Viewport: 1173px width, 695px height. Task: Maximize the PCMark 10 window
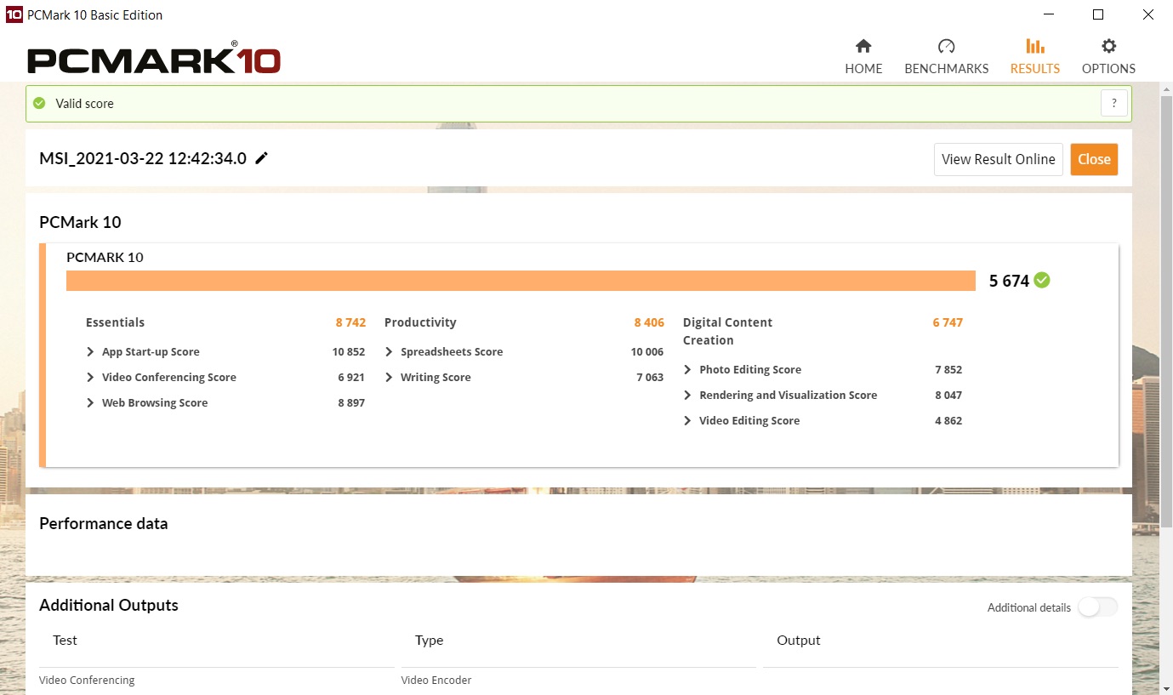[x=1098, y=14]
